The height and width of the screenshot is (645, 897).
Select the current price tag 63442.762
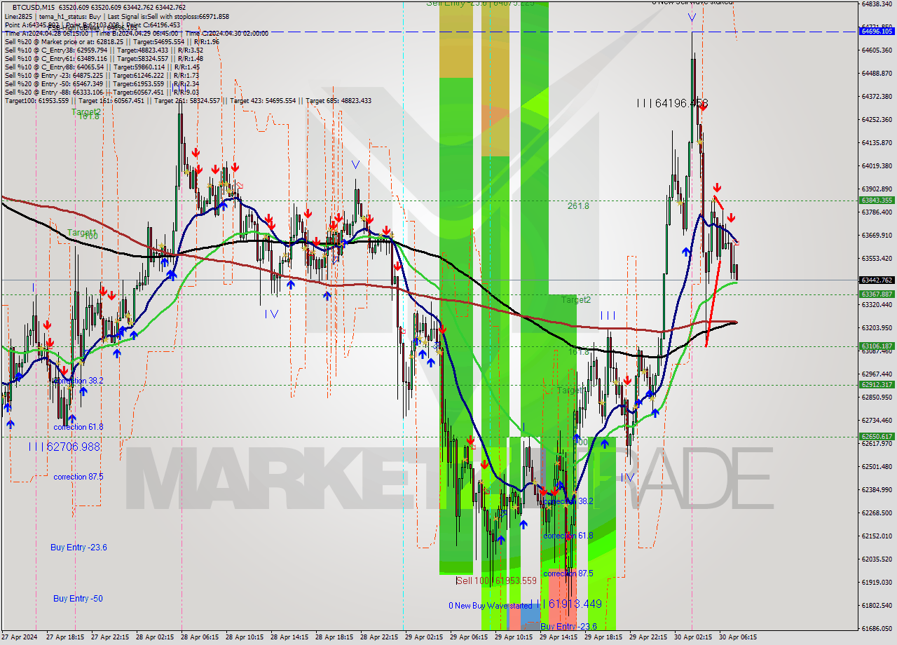877,280
